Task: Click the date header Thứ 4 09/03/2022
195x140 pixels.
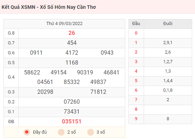Action: pos(64,24)
